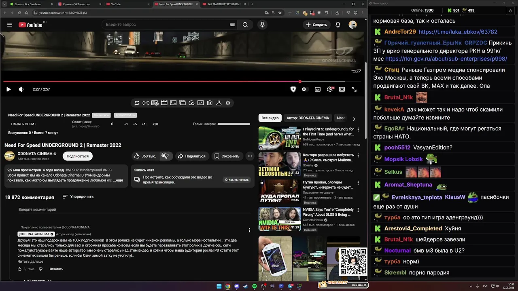
Task: Expand the description with '...ещё'
Action: point(118,180)
